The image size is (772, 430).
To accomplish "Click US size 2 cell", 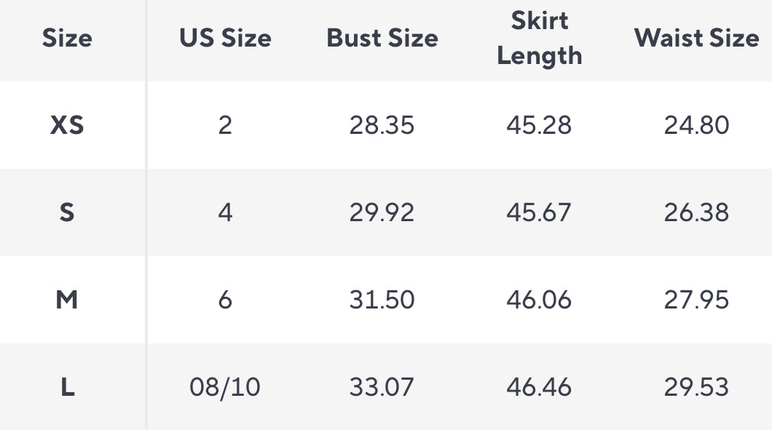I will (225, 125).
